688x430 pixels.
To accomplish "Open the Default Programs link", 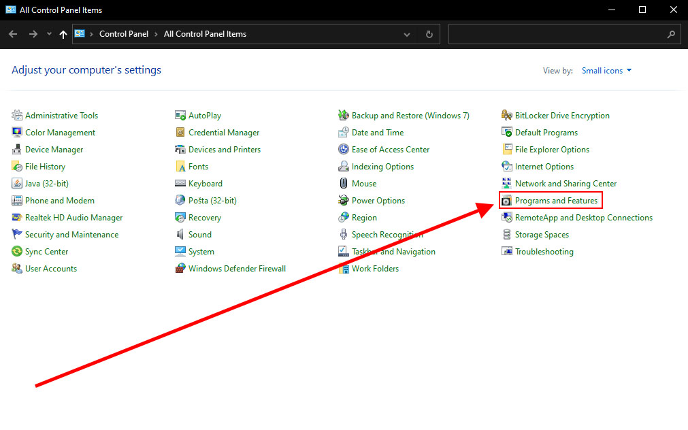I will (x=546, y=133).
